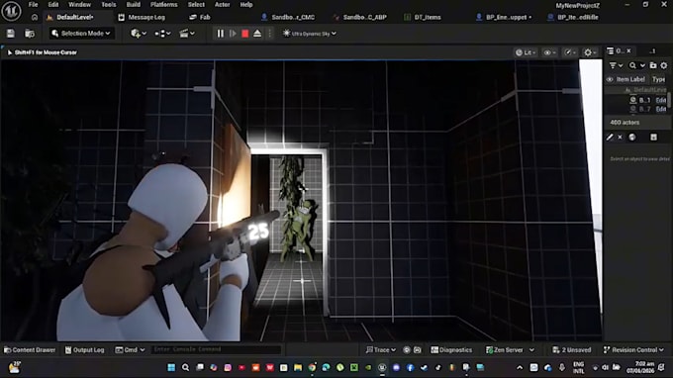
Task: Click the rightmost Details panel toolbar icon
Action: 653,138
